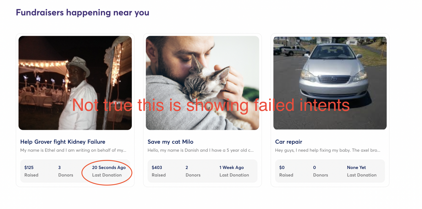Click the "3 Donors" count

click(x=65, y=171)
